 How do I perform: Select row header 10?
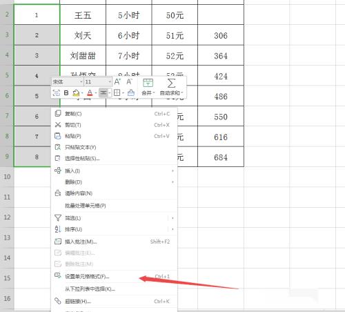7,177
